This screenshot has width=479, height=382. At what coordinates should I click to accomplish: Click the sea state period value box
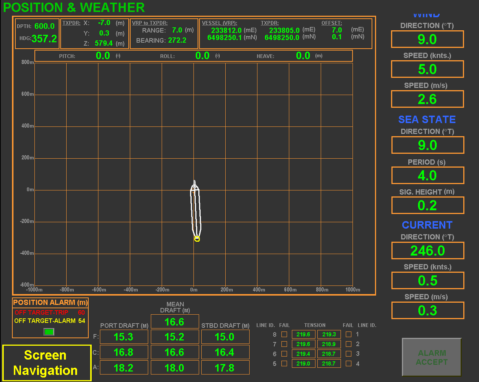[x=427, y=175]
